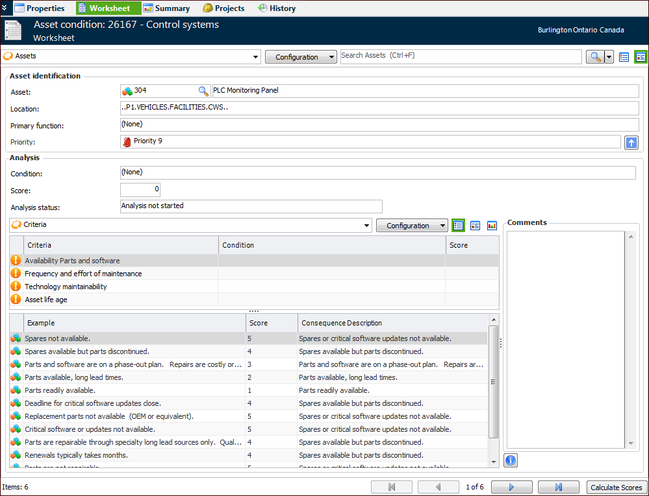Select the 'Asset life age' criteria row
The height and width of the screenshot is (496, 649).
coord(45,300)
